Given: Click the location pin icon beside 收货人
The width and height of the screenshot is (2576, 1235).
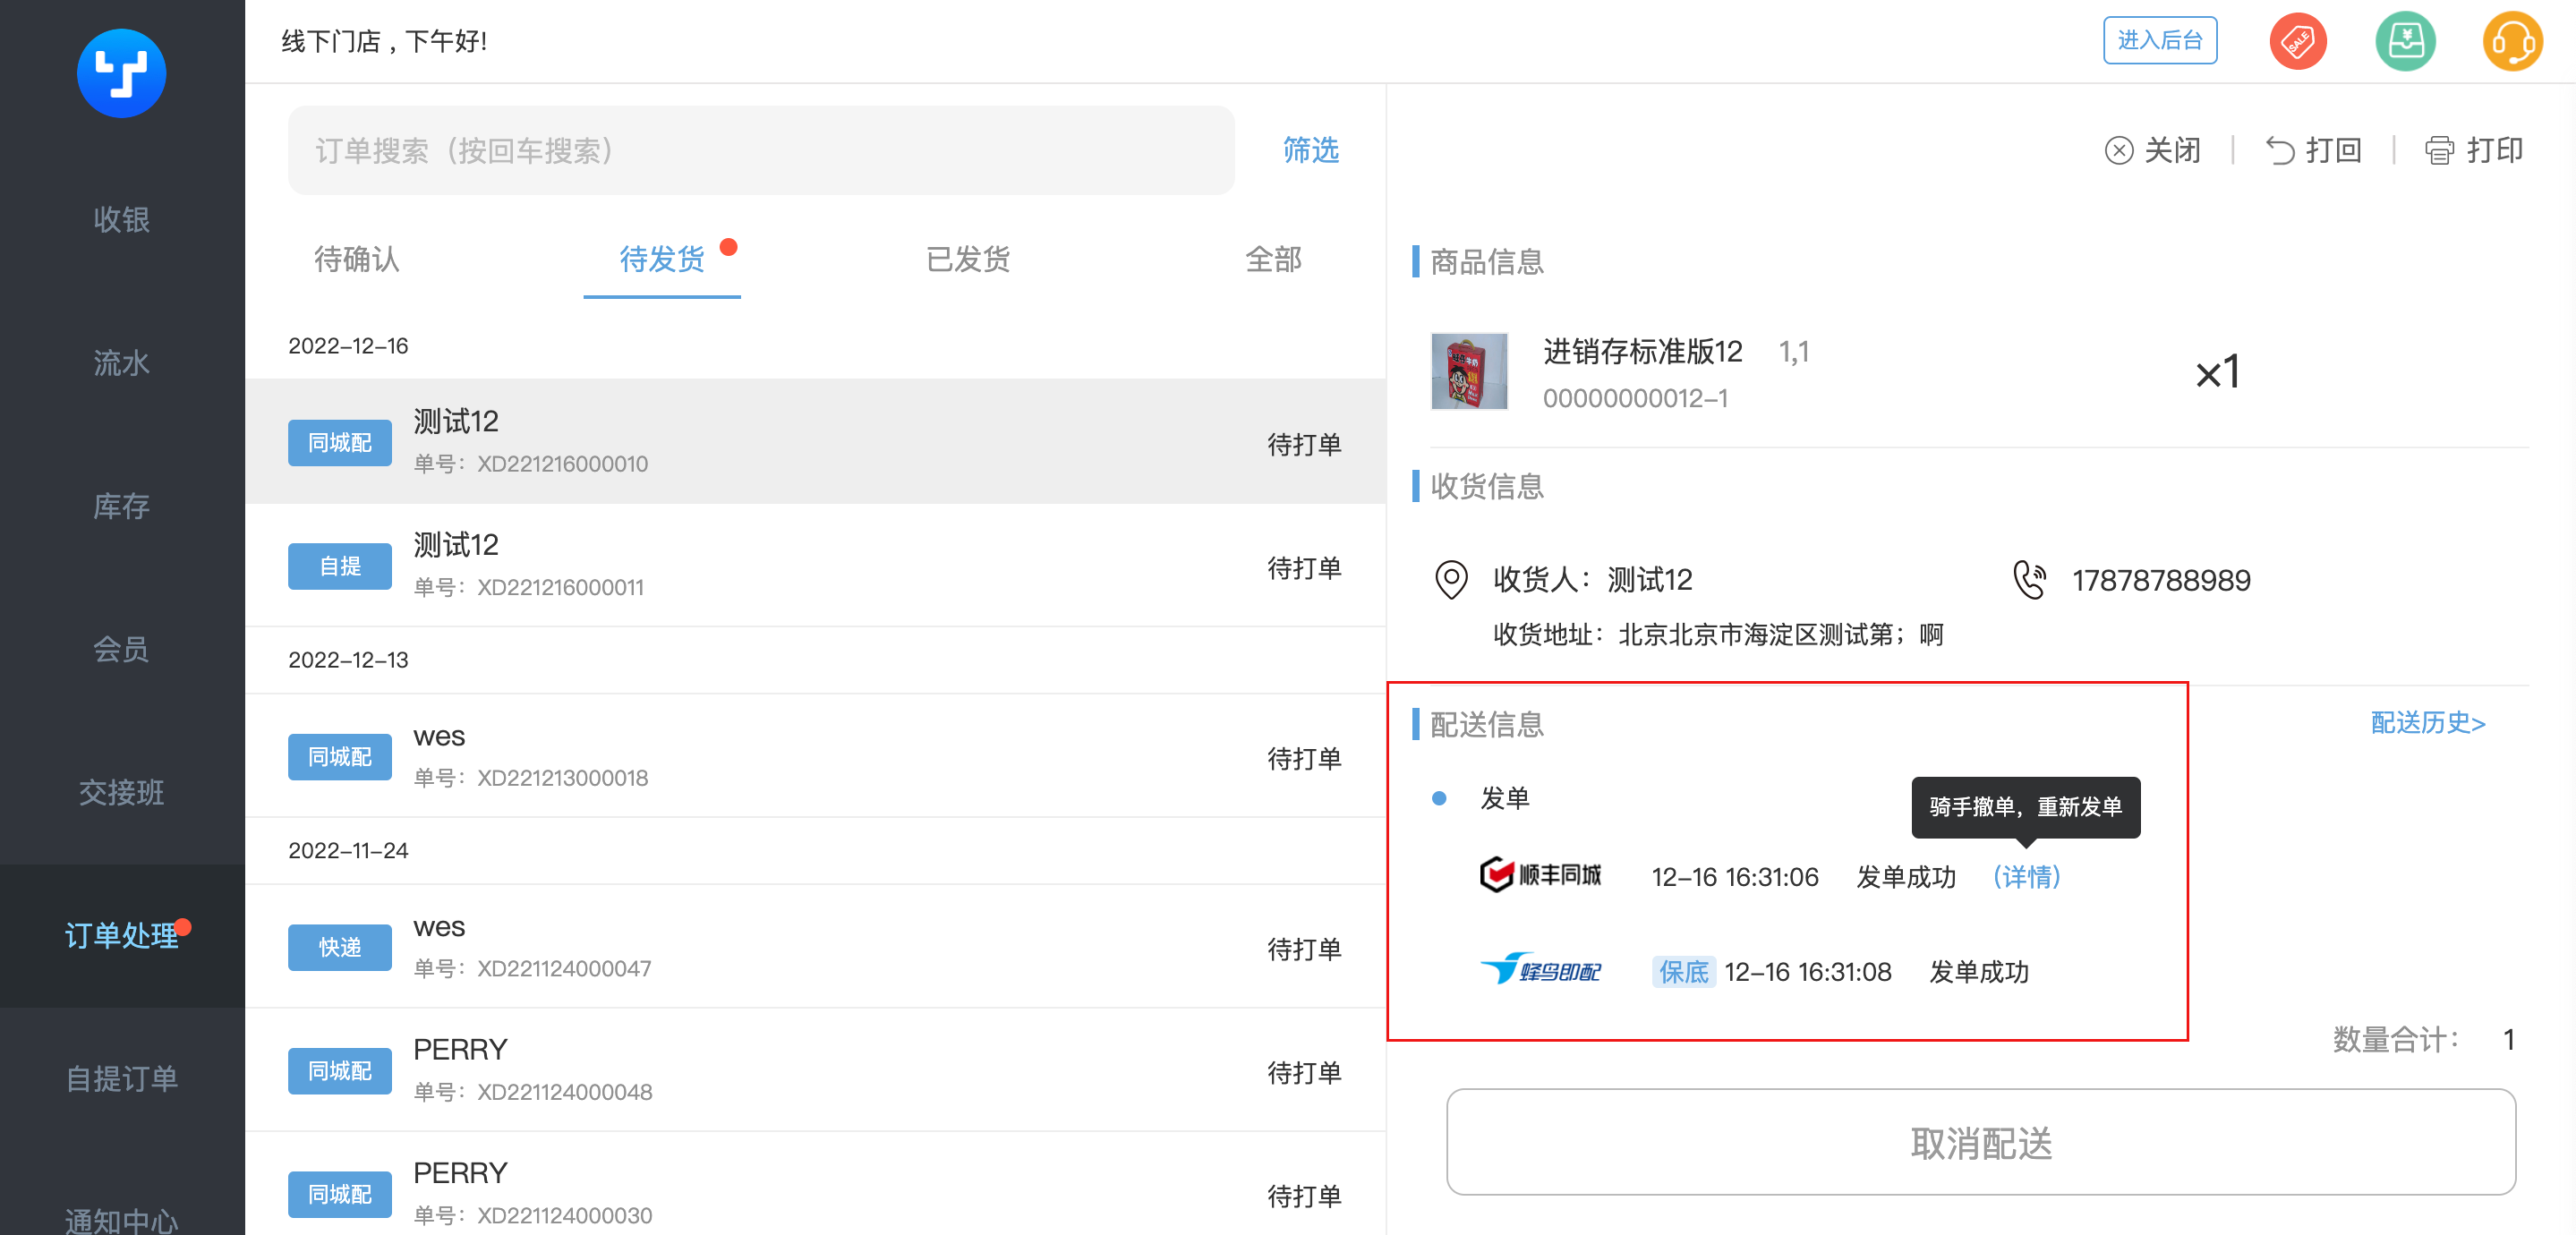Looking at the screenshot, I should (x=1451, y=580).
